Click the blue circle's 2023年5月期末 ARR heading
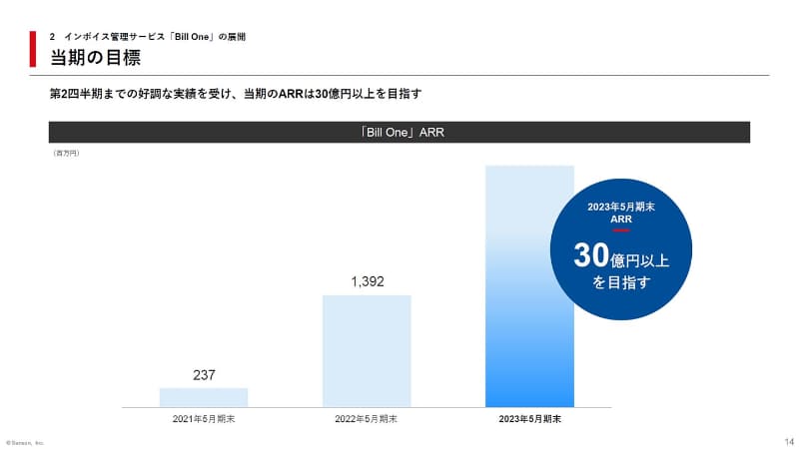 (x=621, y=213)
